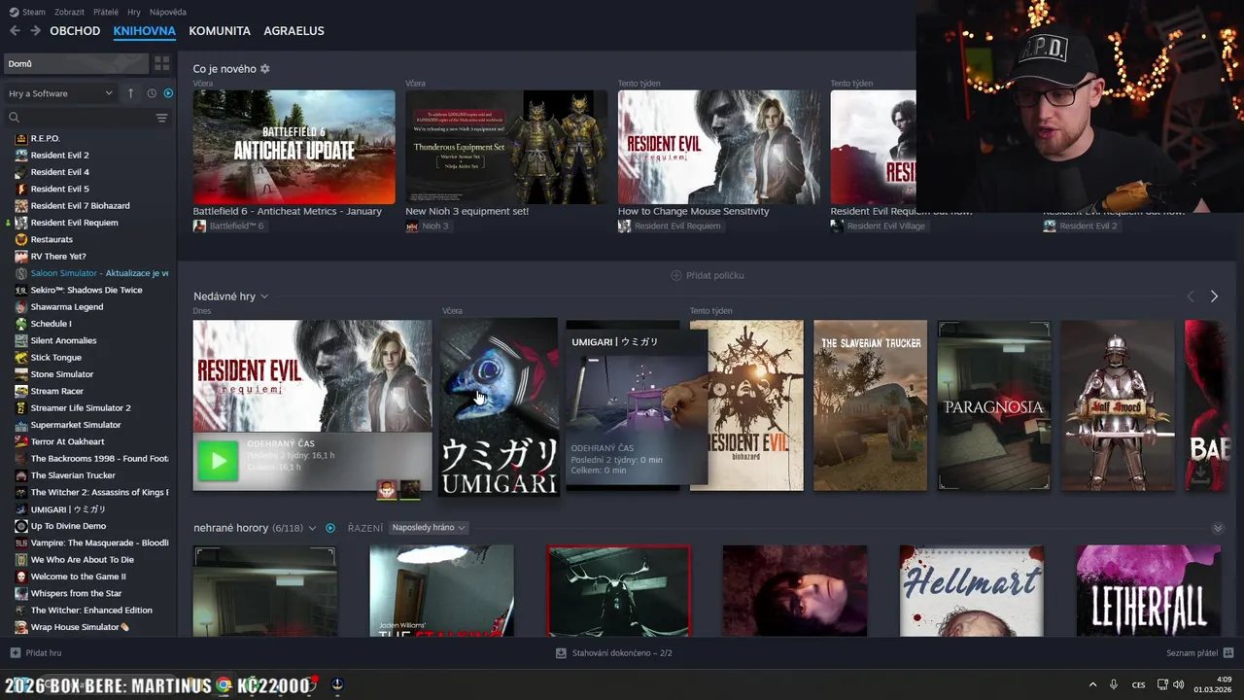Screen dimensions: 1244x700
Task: Toggle the ready-to-play filter icon
Action: point(168,93)
